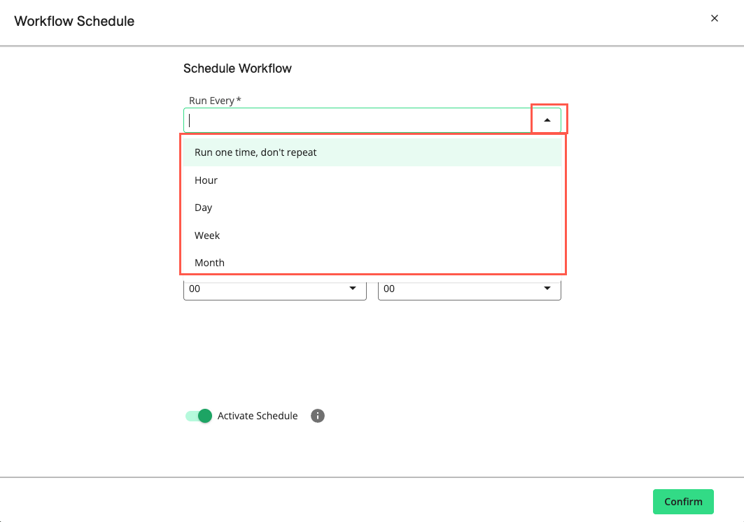Dismiss the Workflow Schedule dialog
This screenshot has height=522, width=744.
point(714,18)
